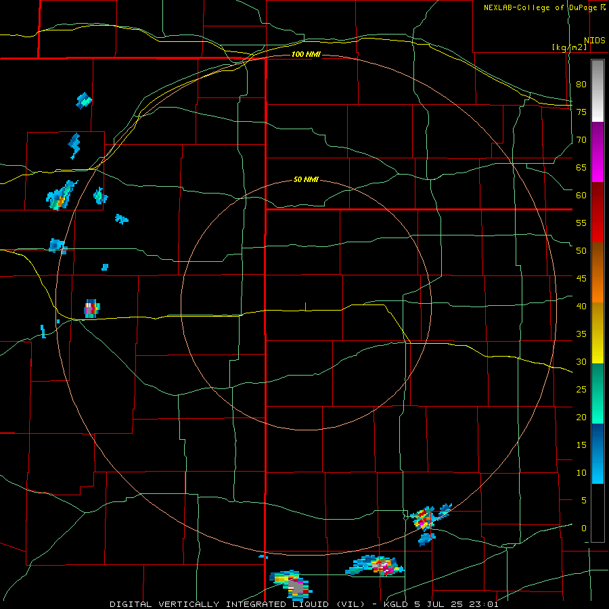Pick the white-gray top segment of color bar
The image size is (609, 609).
pos(597,91)
